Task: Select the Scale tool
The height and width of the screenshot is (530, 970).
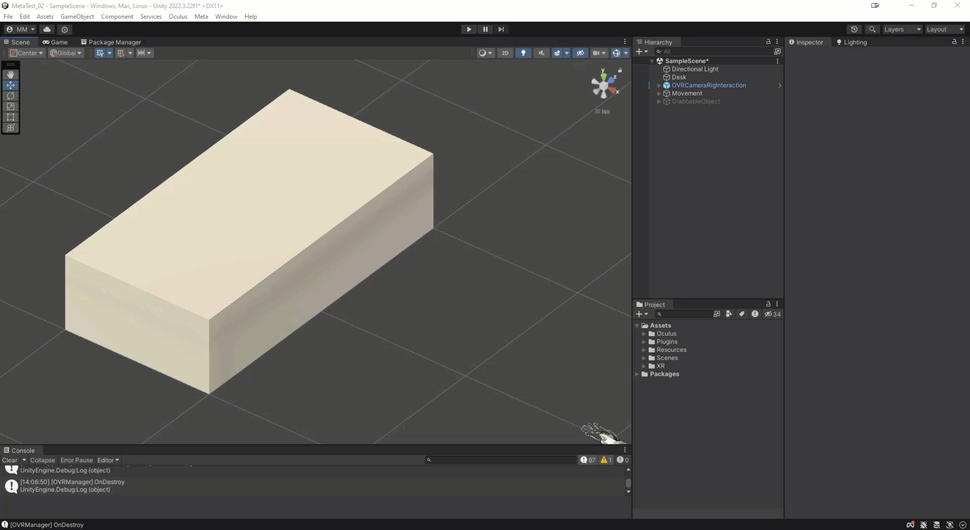Action: [x=11, y=107]
